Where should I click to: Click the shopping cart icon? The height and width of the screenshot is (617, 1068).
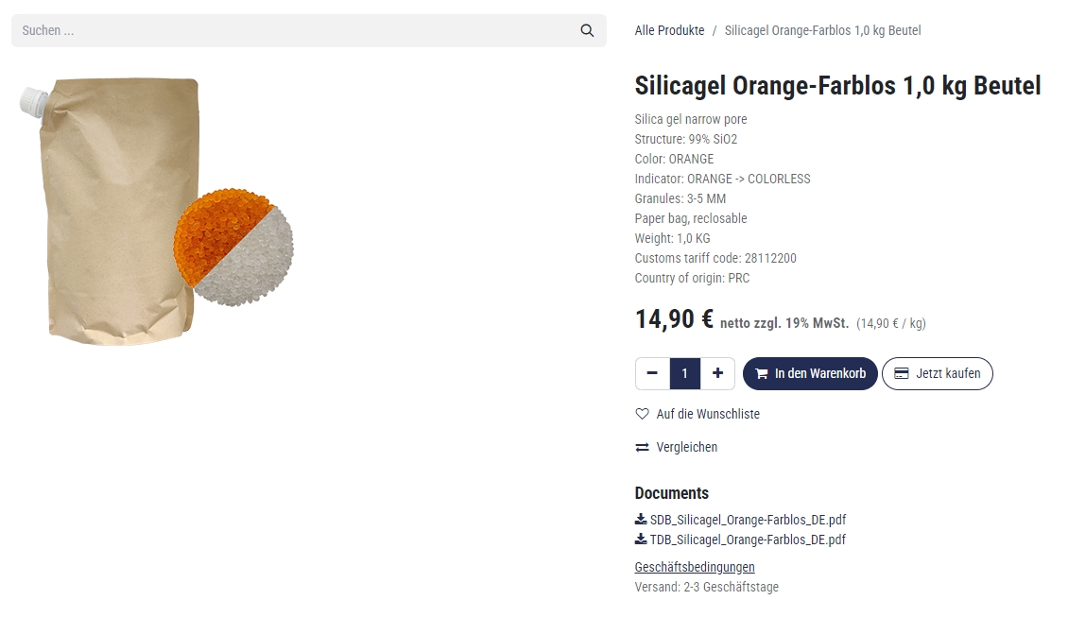tap(761, 374)
